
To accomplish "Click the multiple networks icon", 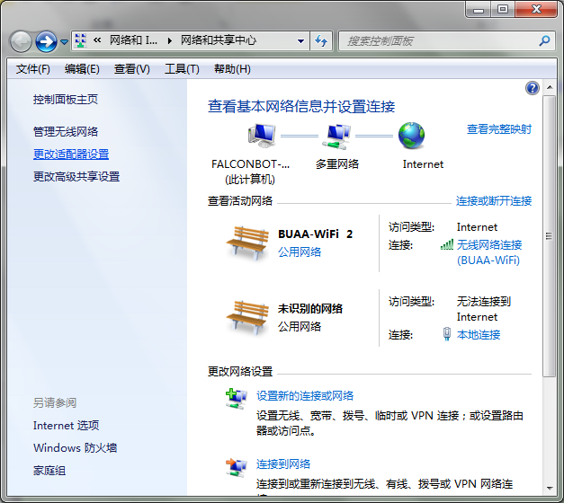I will coord(336,137).
